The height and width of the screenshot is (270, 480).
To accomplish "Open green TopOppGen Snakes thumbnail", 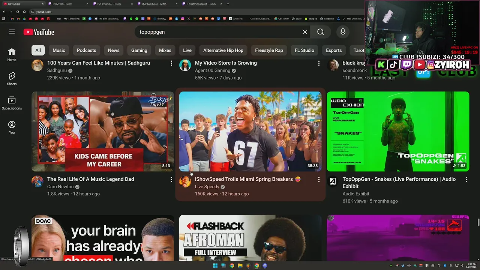I will click(398, 132).
